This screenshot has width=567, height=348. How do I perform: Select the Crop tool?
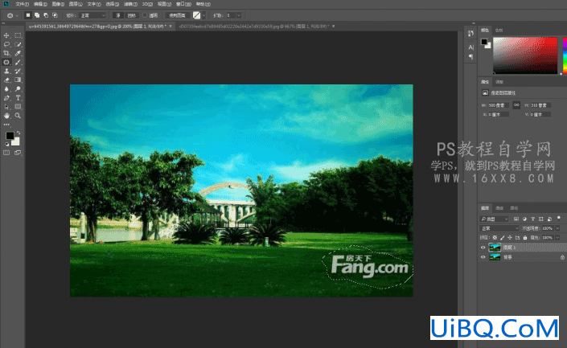point(6,53)
